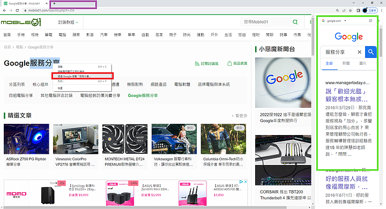Clear the side panel Google search box
This screenshot has height=209, width=386.
(359, 52)
